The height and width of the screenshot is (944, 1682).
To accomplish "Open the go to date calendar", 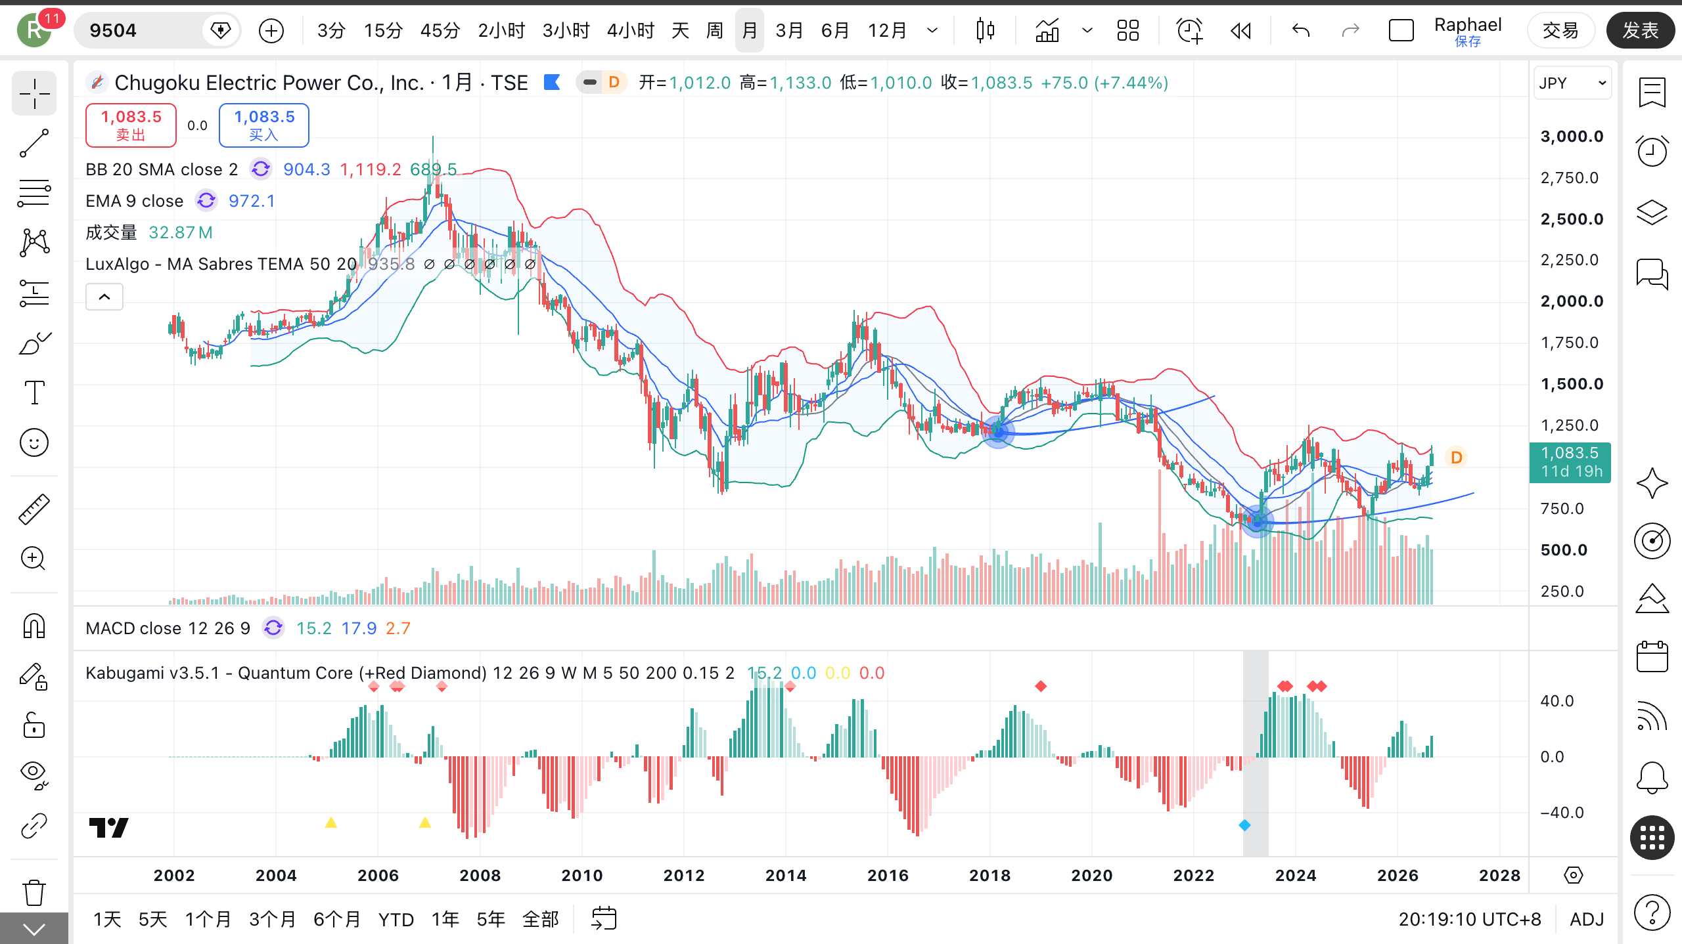I will [604, 919].
